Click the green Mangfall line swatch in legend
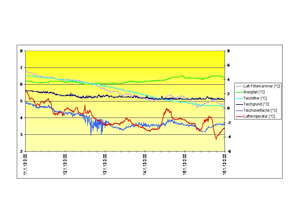 click(x=239, y=92)
